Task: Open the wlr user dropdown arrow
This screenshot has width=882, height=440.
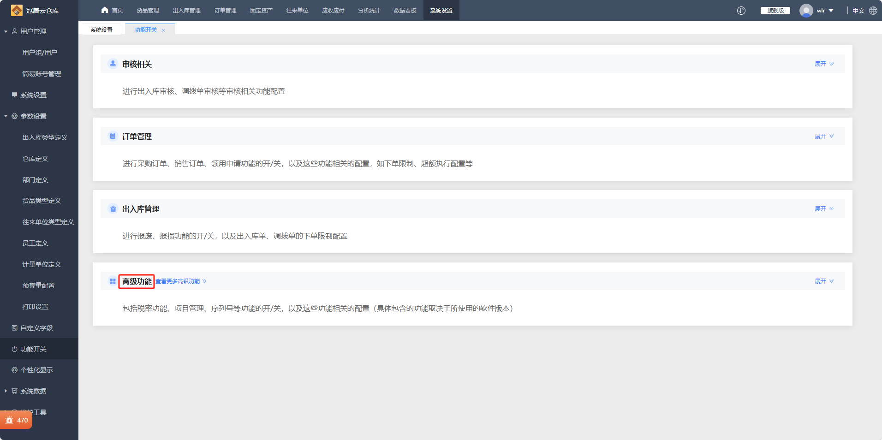Action: pyautogui.click(x=831, y=11)
